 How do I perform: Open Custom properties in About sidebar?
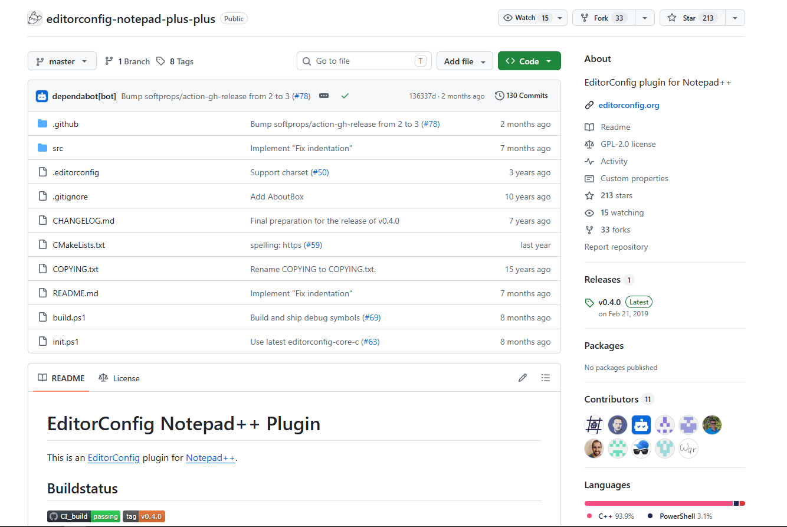pyautogui.click(x=635, y=178)
